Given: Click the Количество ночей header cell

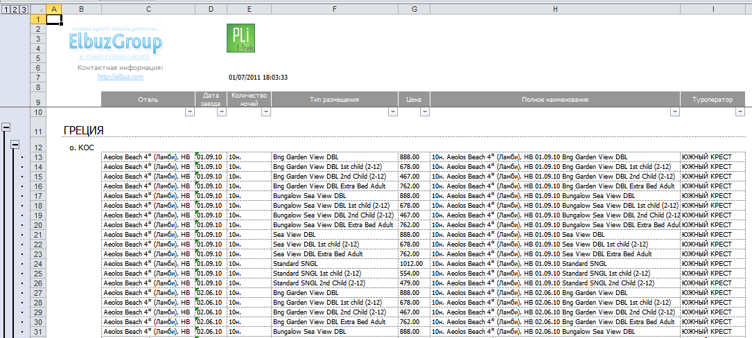Looking at the screenshot, I should click(250, 100).
